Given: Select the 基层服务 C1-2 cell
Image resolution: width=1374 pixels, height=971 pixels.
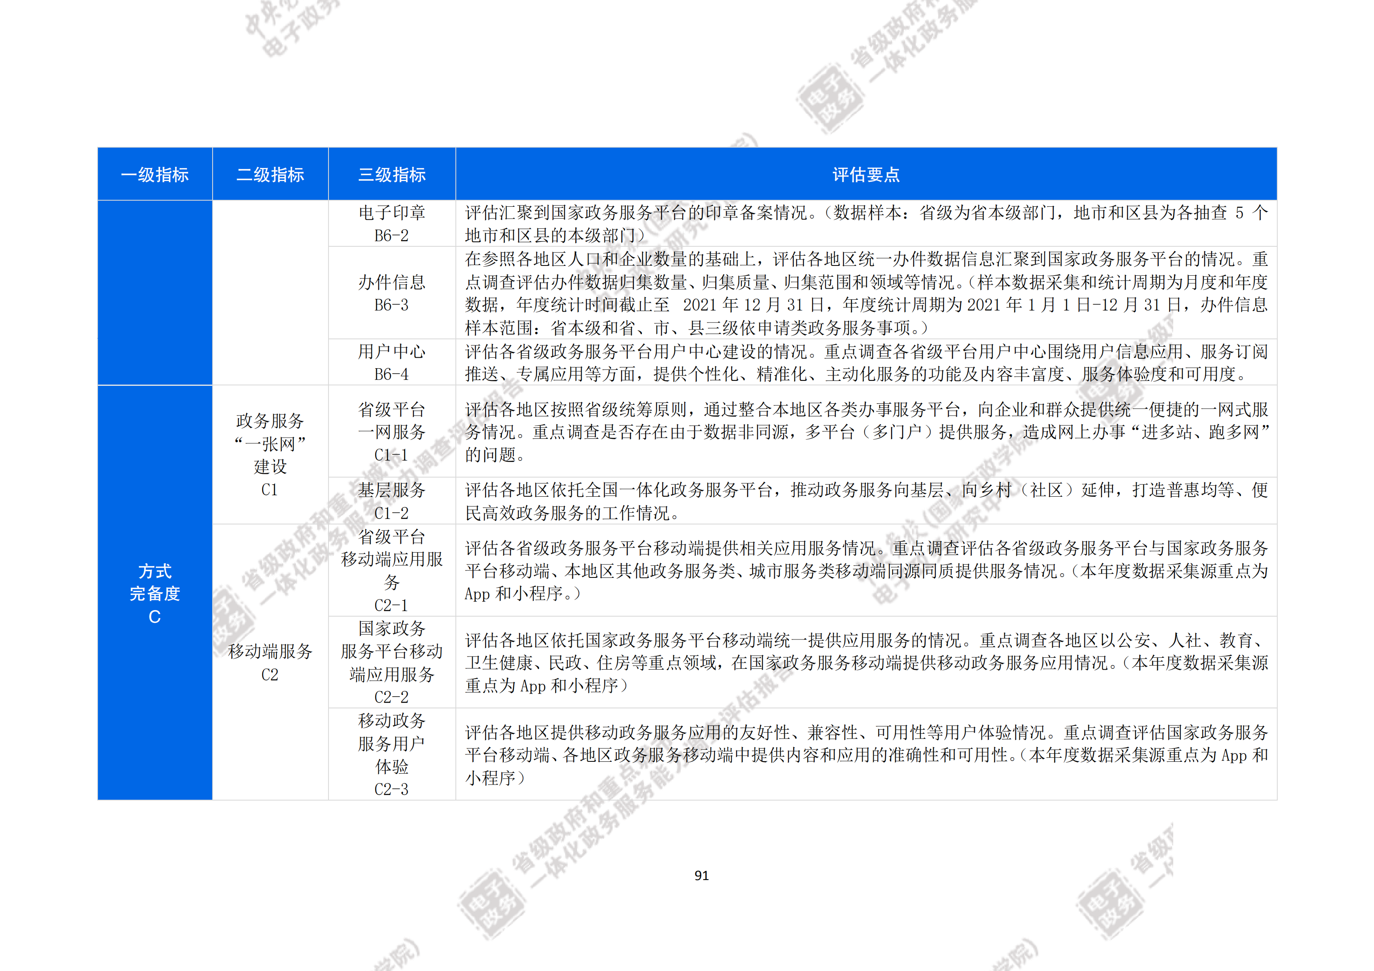Looking at the screenshot, I should click(391, 501).
